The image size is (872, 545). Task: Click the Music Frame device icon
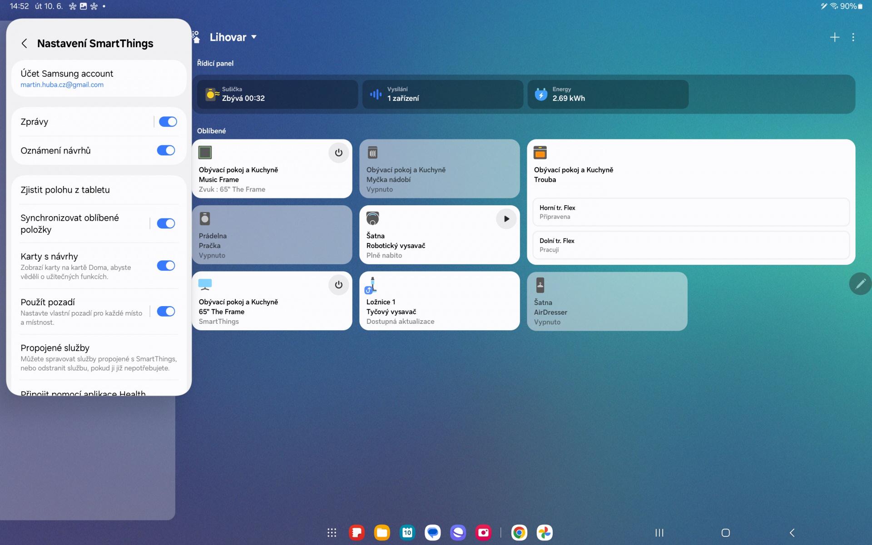(205, 153)
